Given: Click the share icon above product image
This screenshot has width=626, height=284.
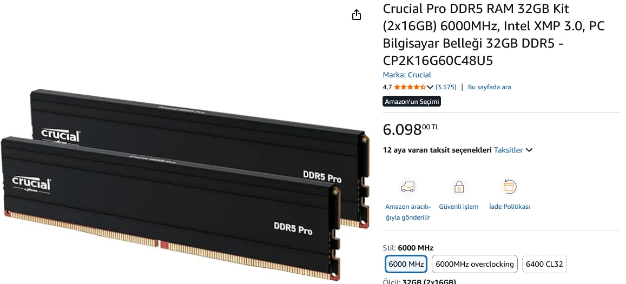Looking at the screenshot, I should [357, 15].
